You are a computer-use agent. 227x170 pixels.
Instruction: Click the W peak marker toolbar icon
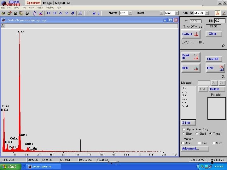(94, 13)
